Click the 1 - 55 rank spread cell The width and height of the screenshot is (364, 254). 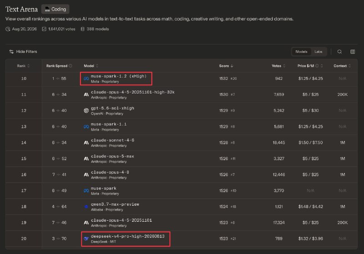pyautogui.click(x=59, y=78)
